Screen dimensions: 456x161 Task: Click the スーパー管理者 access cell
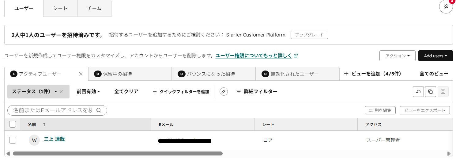[x=383, y=140]
